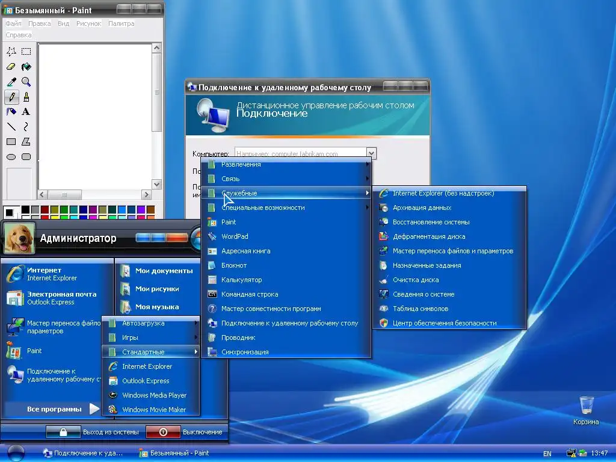Image resolution: width=616 pixels, height=462 pixels.
Task: Expand the Связь submenu
Action: (x=286, y=179)
